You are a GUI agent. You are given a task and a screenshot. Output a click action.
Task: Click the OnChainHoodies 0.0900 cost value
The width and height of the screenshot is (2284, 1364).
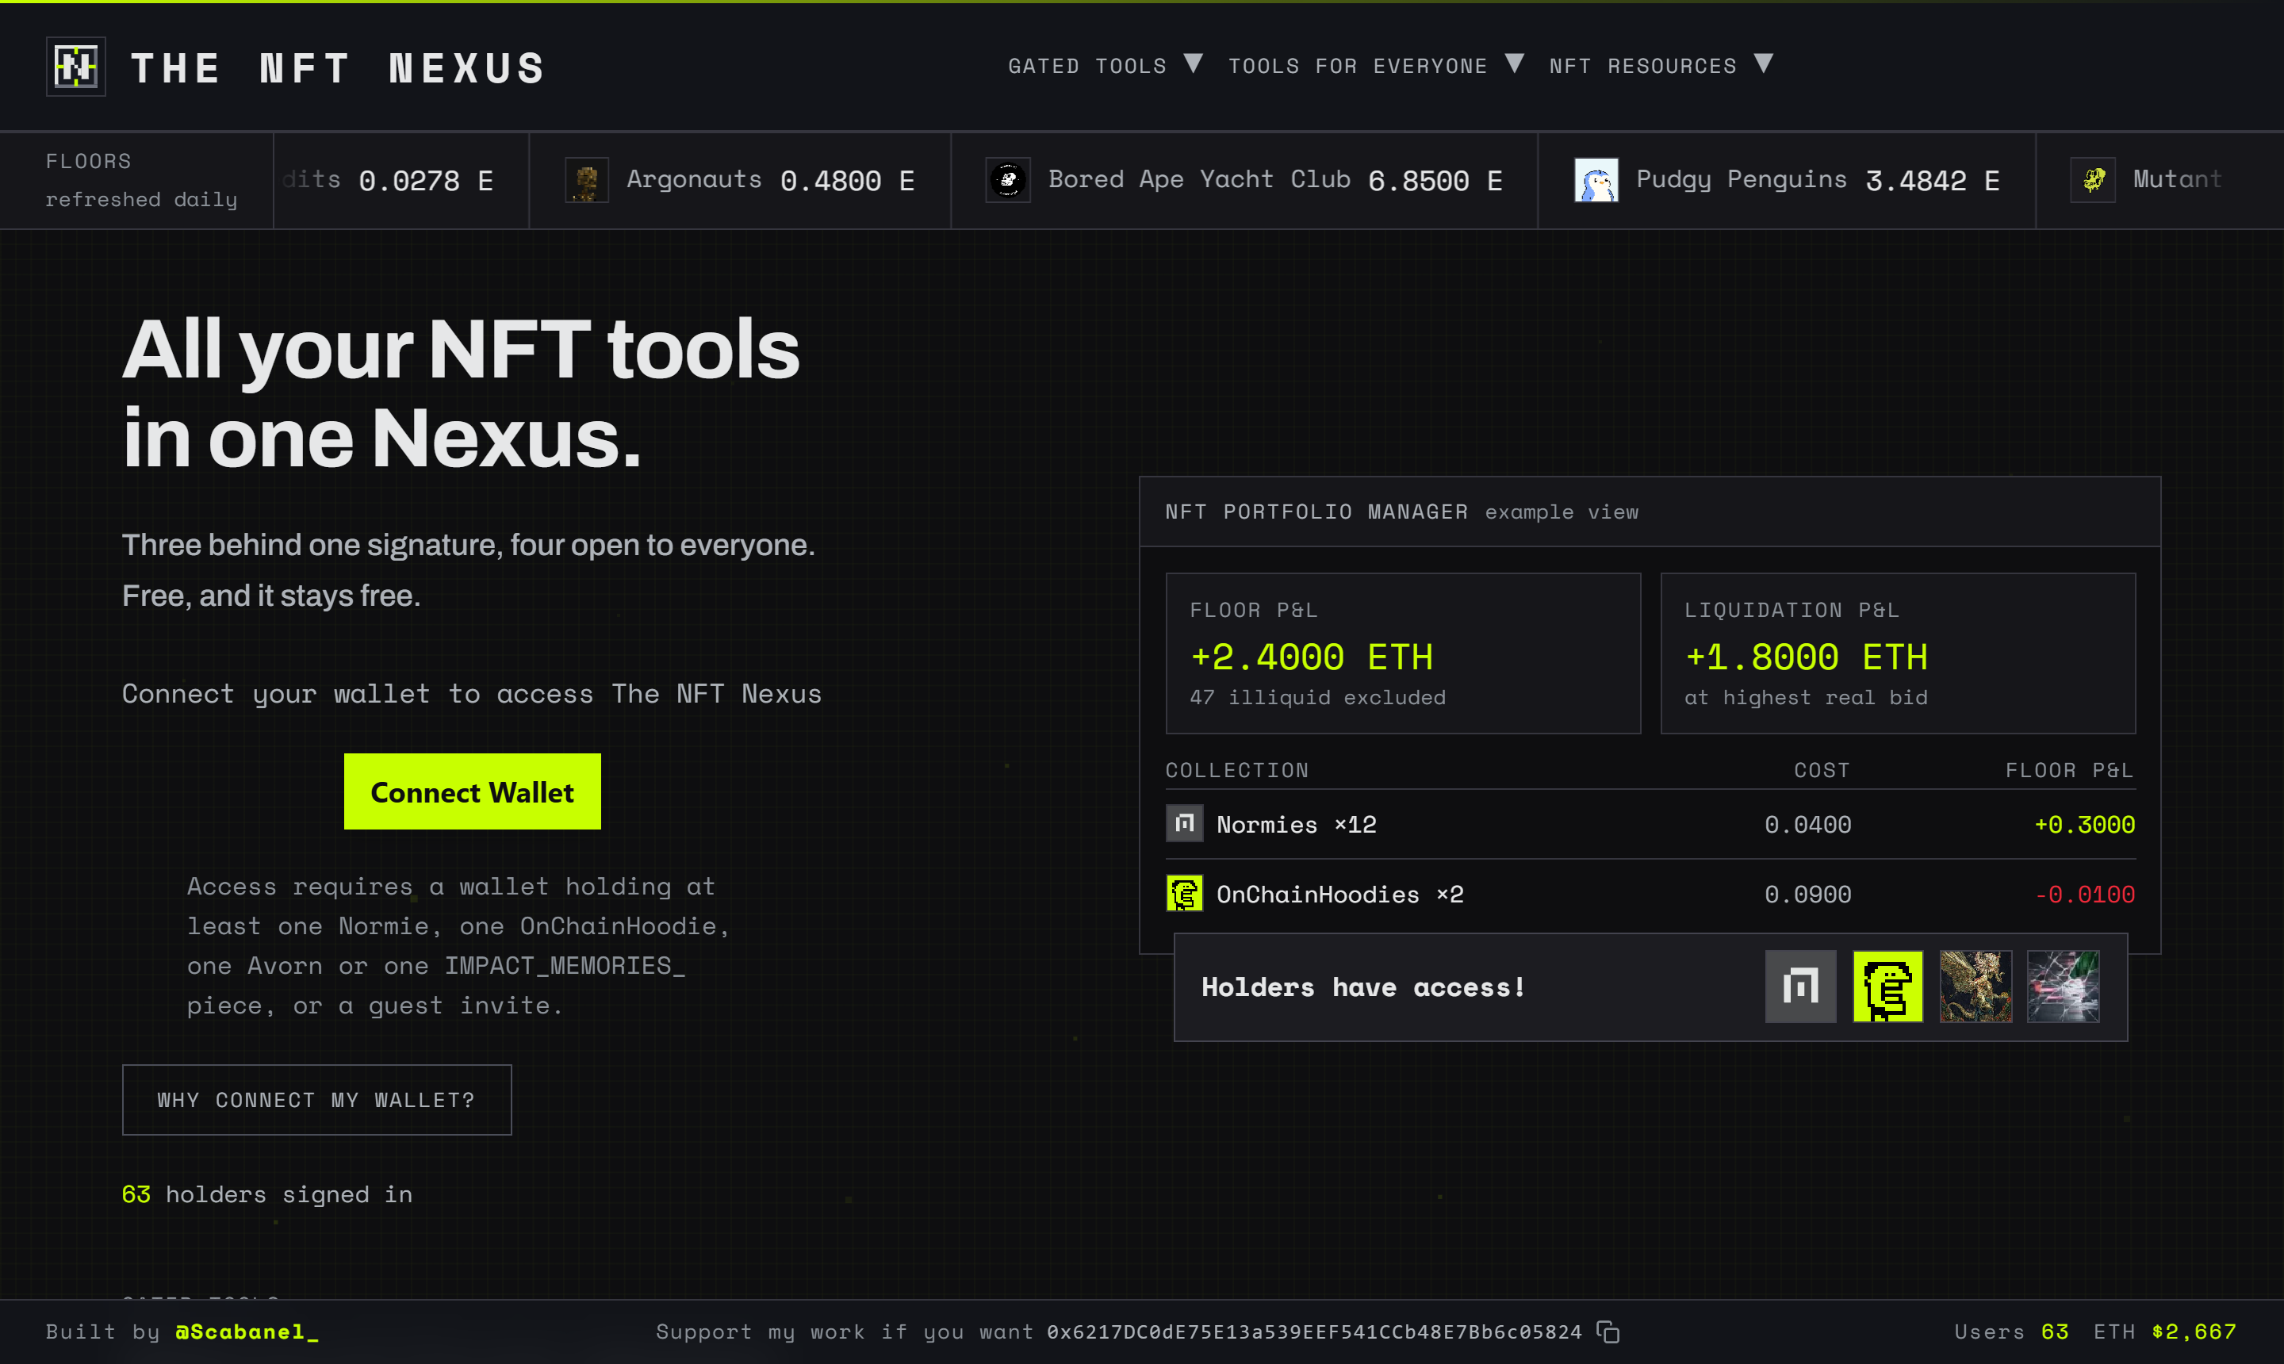pos(1807,895)
